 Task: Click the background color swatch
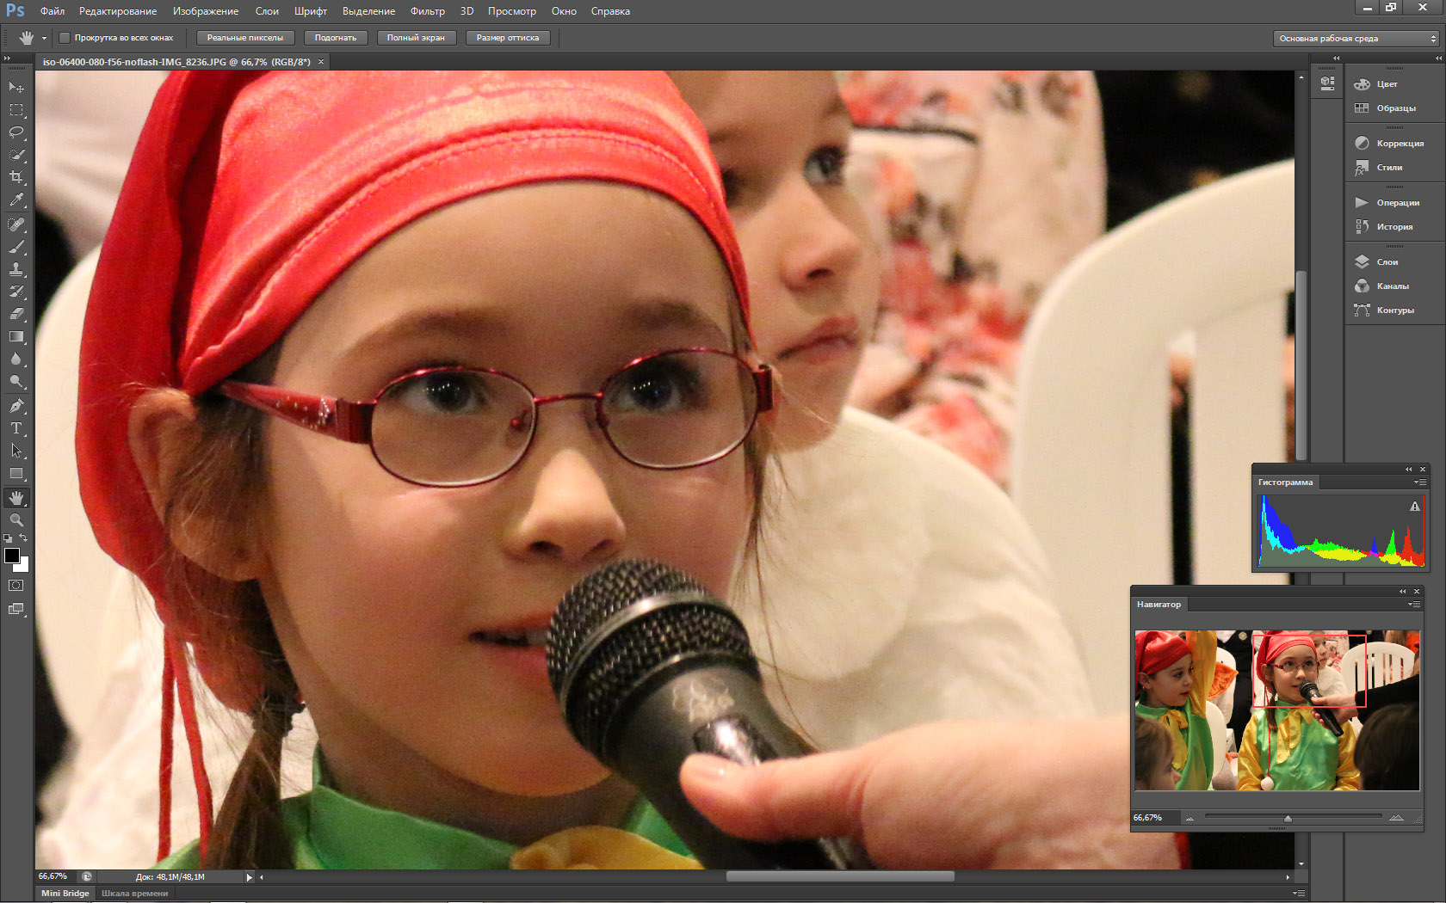coord(24,567)
